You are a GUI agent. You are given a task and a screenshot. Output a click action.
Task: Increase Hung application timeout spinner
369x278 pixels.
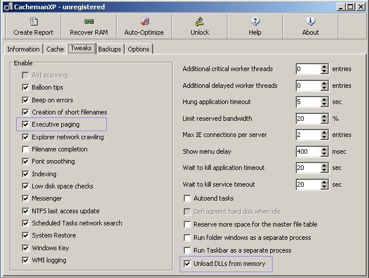click(x=325, y=99)
